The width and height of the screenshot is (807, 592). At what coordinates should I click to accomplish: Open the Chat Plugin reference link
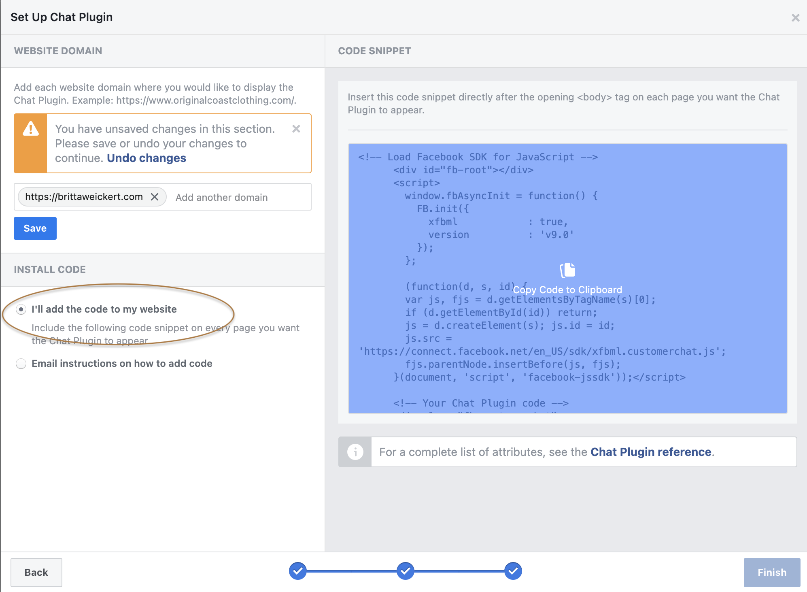651,452
